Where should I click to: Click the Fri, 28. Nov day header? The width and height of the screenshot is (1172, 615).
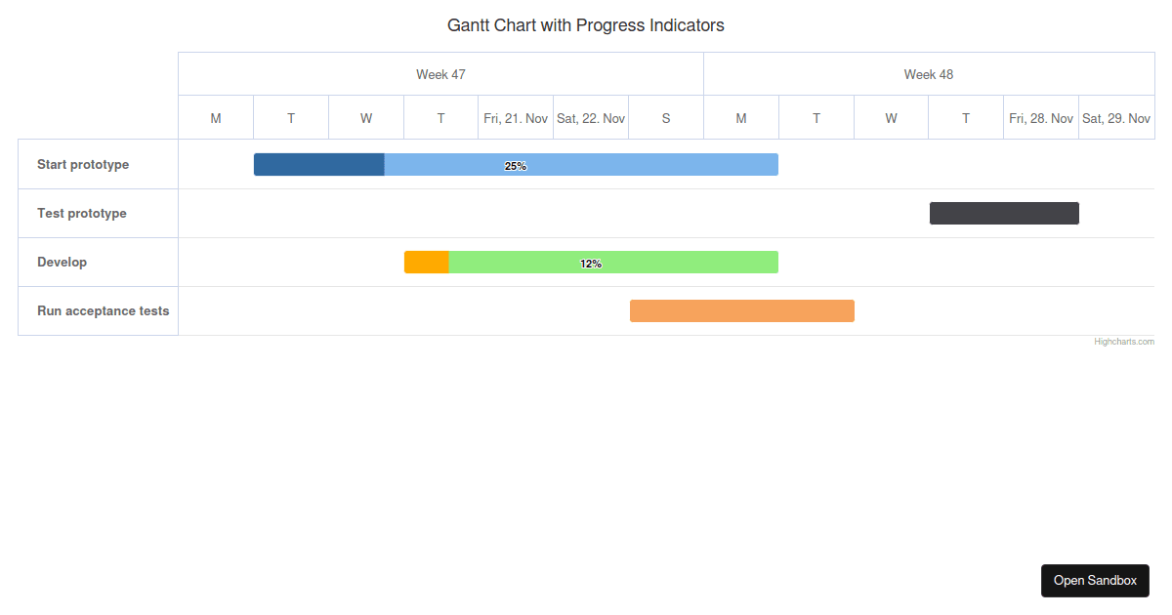pyautogui.click(x=1041, y=118)
